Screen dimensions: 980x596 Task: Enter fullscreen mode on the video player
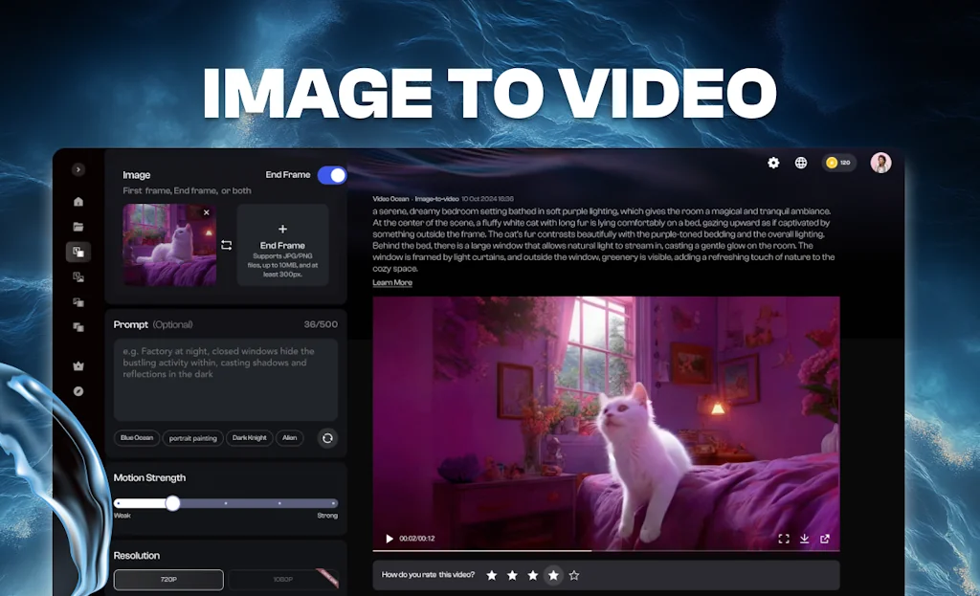[x=783, y=539]
